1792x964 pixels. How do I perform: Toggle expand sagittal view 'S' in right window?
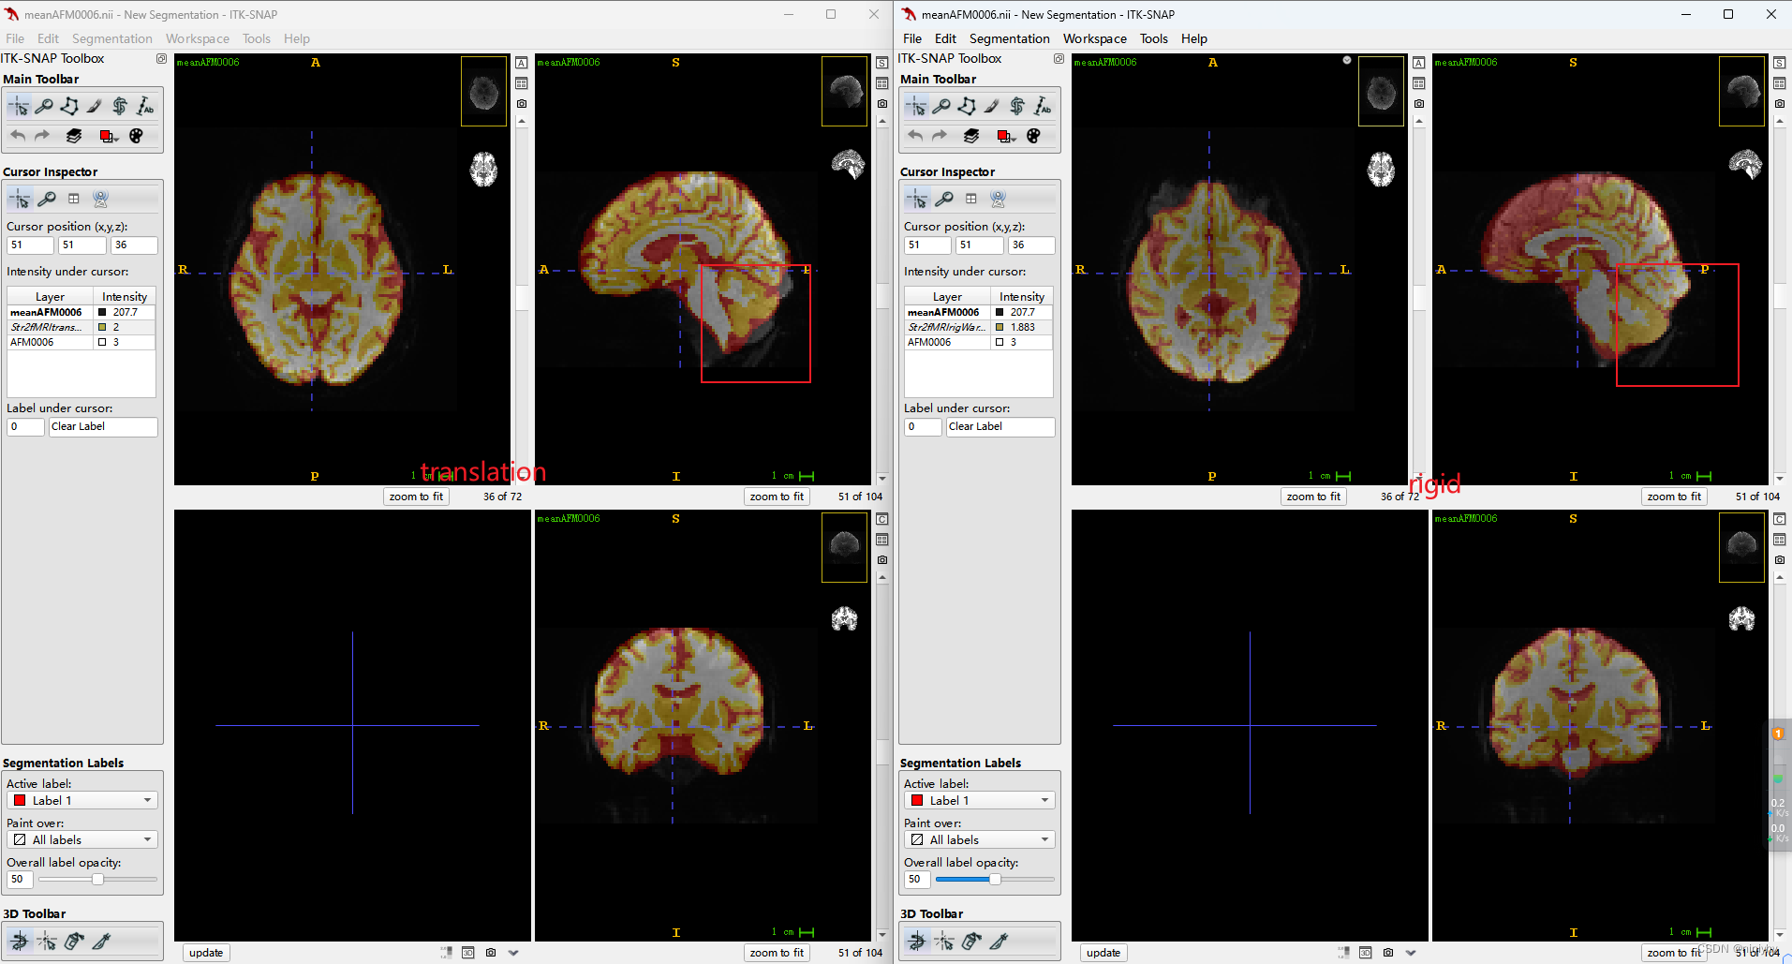click(x=1780, y=63)
